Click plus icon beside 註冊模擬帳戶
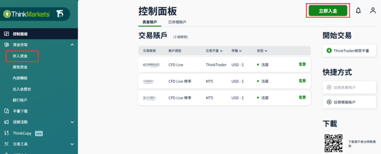 coord(329,102)
